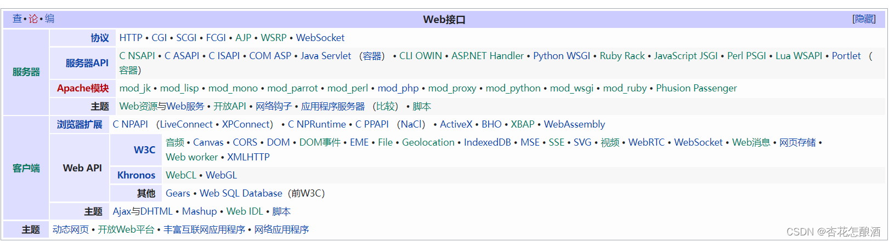Open the 查 view link

pos(18,19)
